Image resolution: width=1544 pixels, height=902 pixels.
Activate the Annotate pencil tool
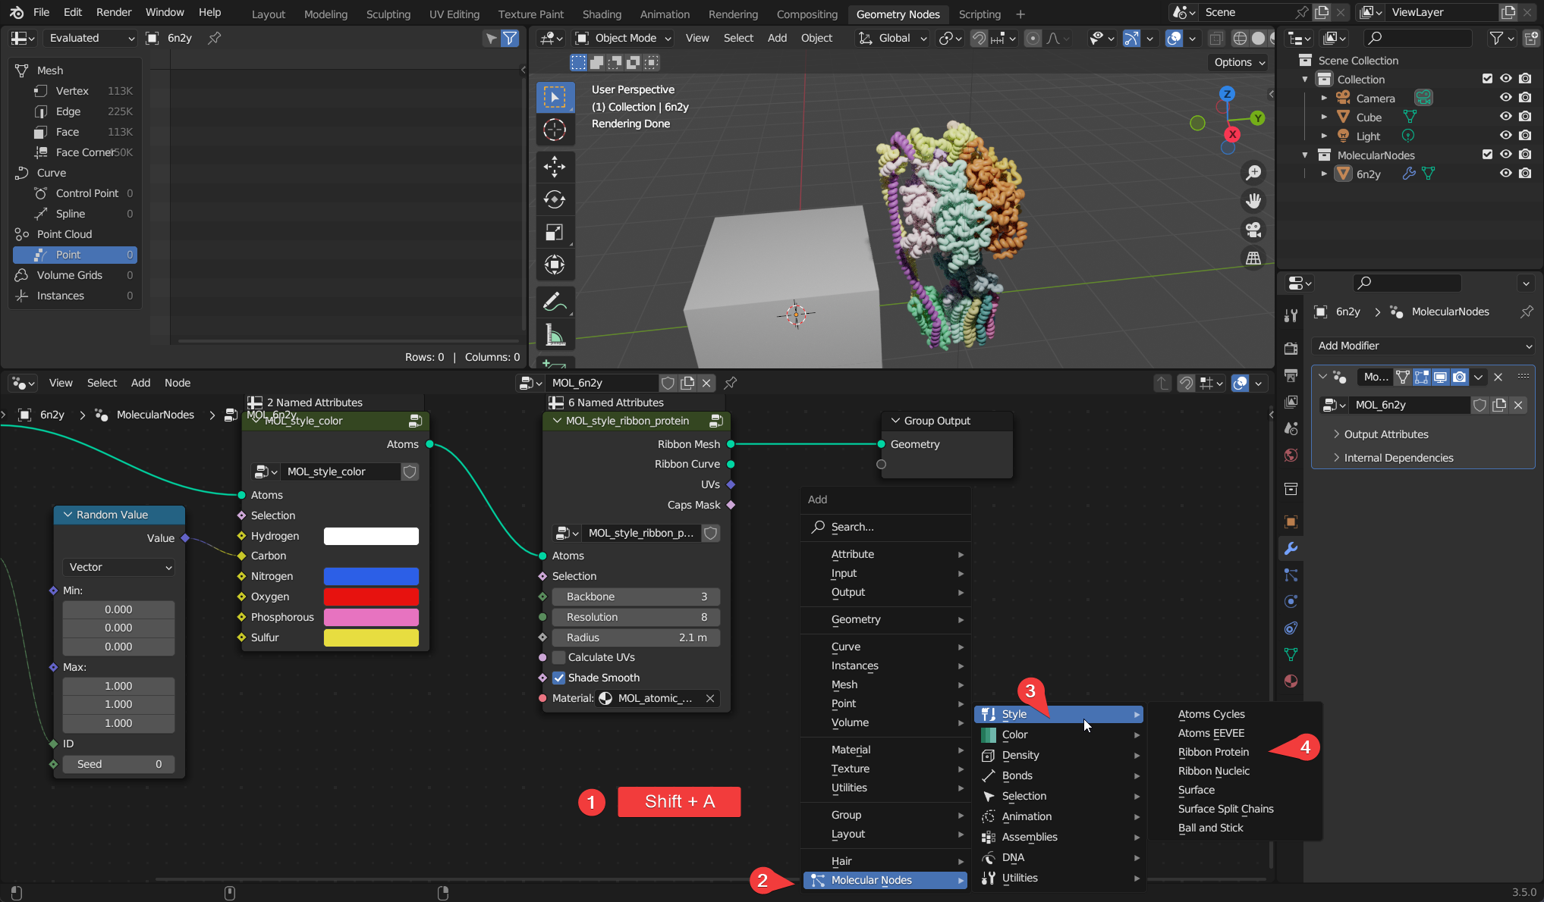(555, 302)
